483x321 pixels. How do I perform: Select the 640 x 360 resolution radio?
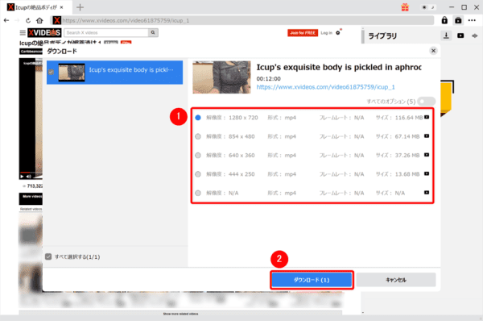tap(198, 155)
